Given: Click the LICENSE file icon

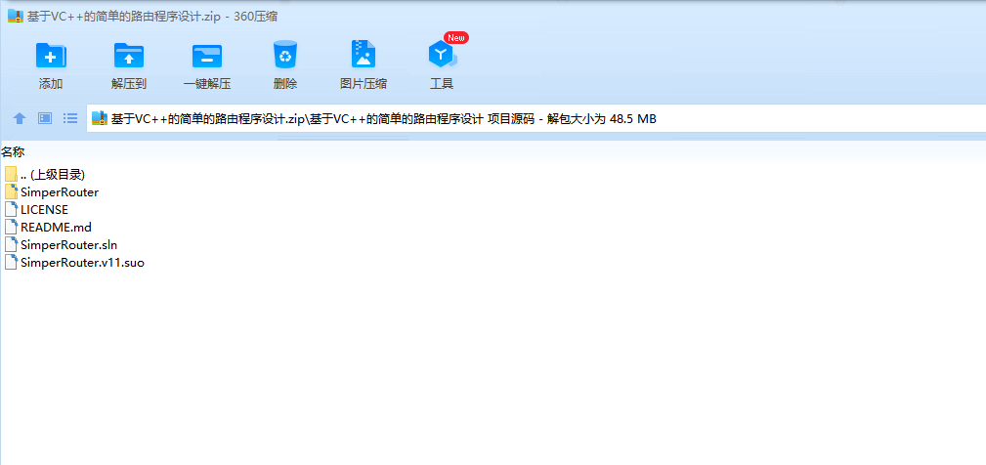Looking at the screenshot, I should point(11,209).
